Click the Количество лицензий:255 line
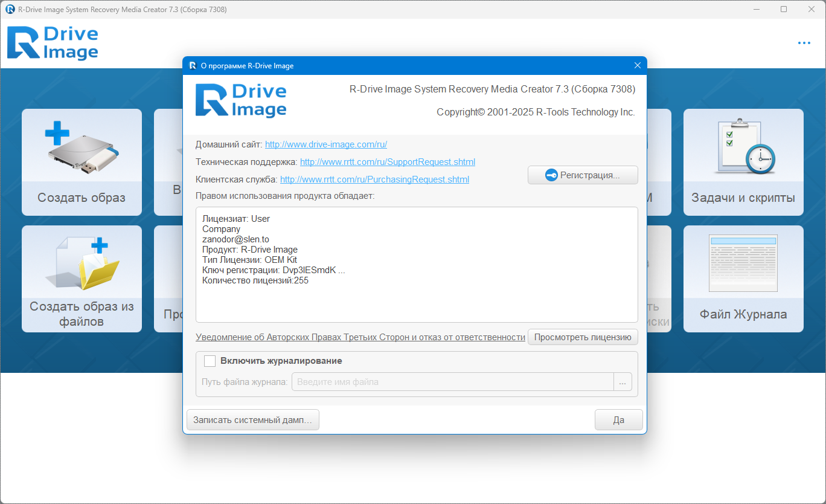 click(255, 280)
